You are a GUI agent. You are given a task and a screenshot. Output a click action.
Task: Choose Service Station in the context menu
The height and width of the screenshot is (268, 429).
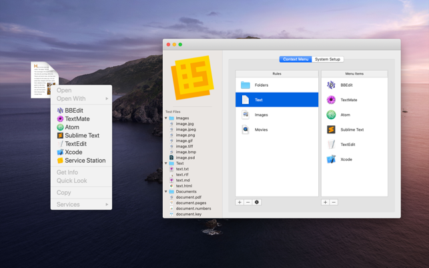pyautogui.click(x=81, y=161)
